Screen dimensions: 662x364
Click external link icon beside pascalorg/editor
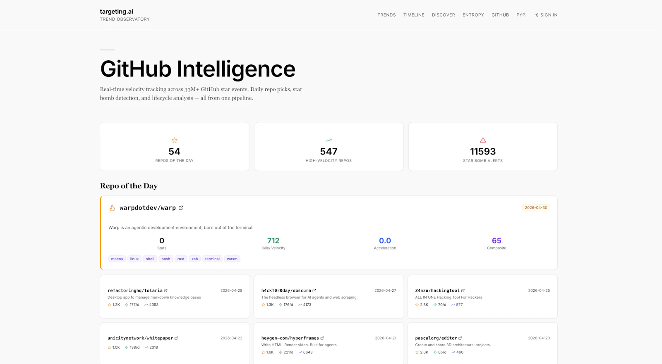(x=460, y=338)
